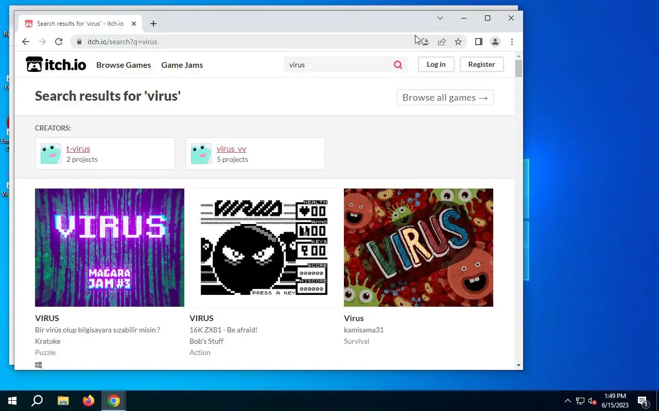The height and width of the screenshot is (411, 659).
Task: Click the browser forward arrow
Action: [x=42, y=42]
